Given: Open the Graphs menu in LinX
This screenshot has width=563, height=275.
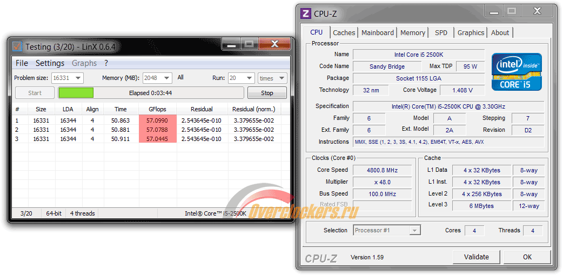Looking at the screenshot, I should [x=84, y=63].
